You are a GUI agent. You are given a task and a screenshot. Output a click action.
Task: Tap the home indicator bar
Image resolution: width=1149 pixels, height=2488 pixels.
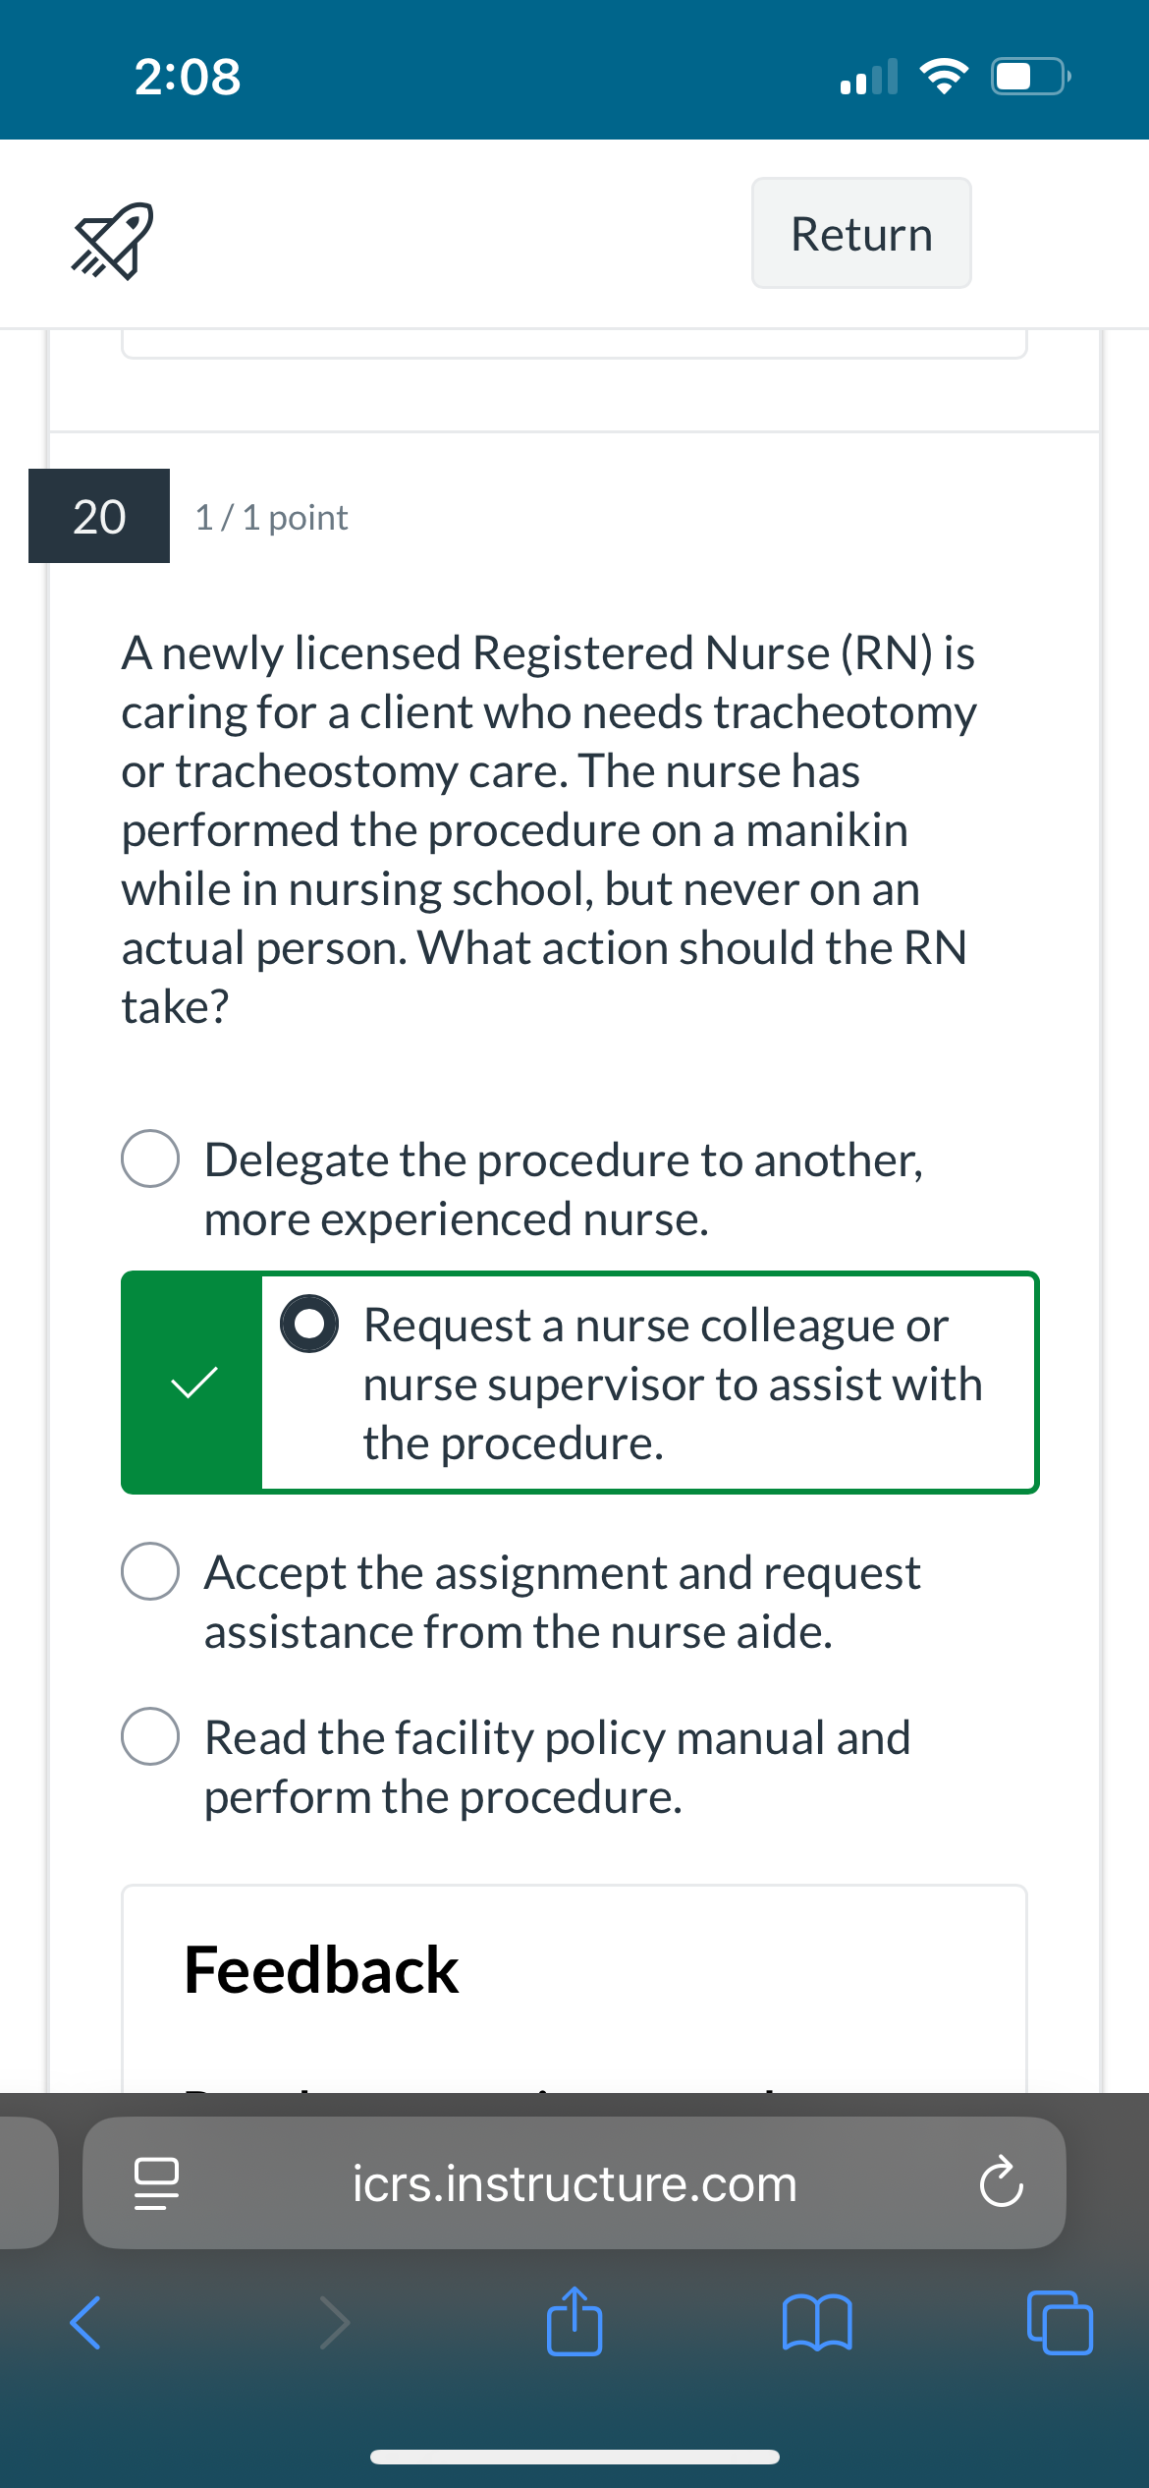(574, 2457)
